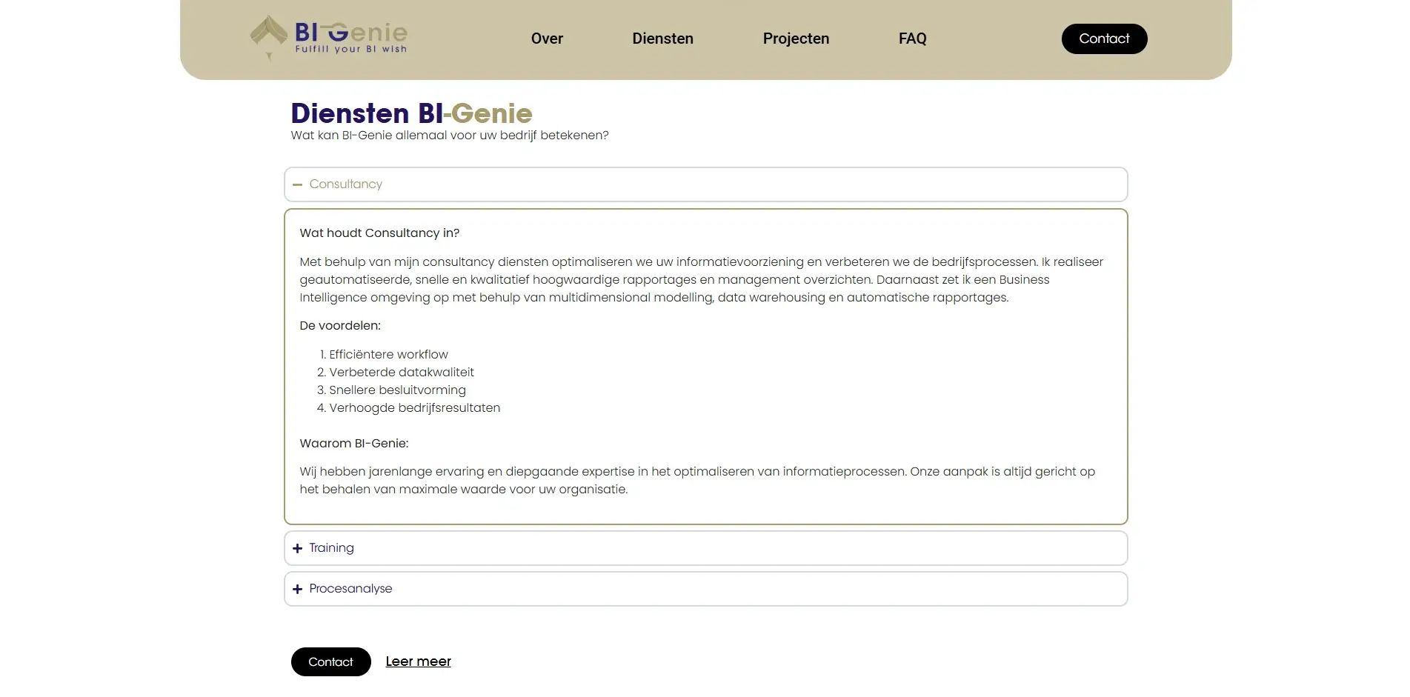Click the 'Wat houdt Consultancy in?' subheading
The width and height of the screenshot is (1410, 697).
click(x=379, y=233)
